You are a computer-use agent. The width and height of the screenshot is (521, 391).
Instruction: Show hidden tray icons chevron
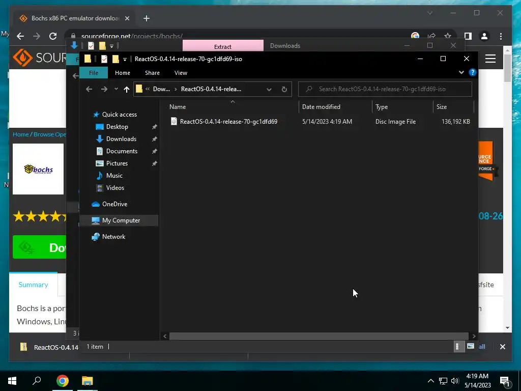tap(430, 381)
